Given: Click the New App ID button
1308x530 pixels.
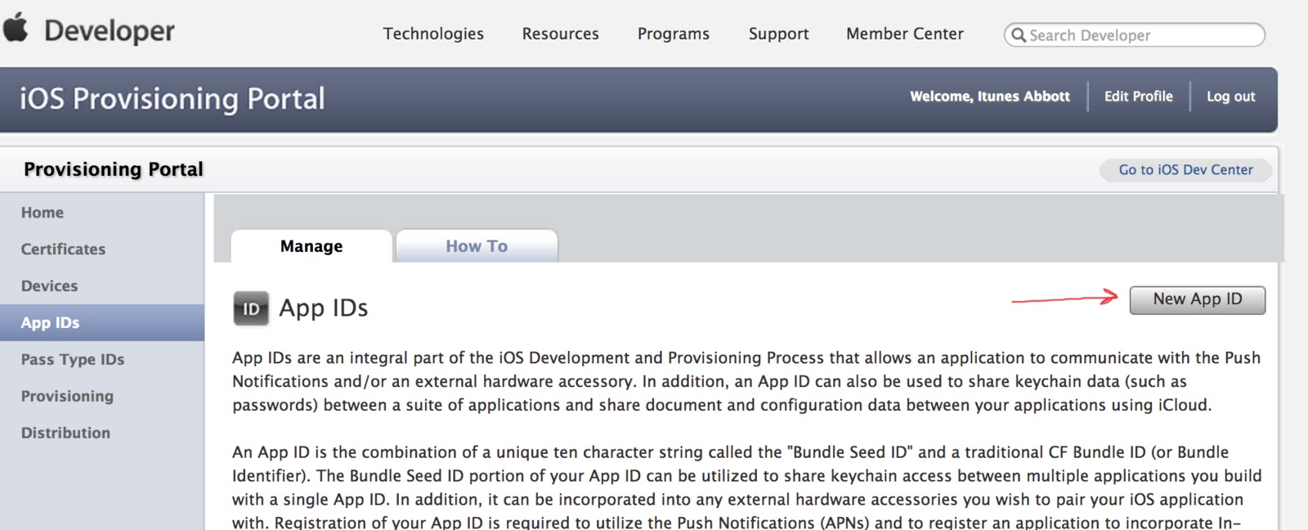Looking at the screenshot, I should pyautogui.click(x=1198, y=299).
